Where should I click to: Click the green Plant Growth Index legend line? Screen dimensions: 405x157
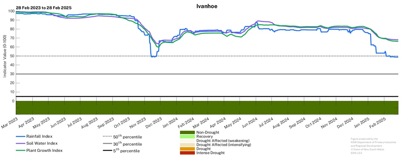[20, 150]
